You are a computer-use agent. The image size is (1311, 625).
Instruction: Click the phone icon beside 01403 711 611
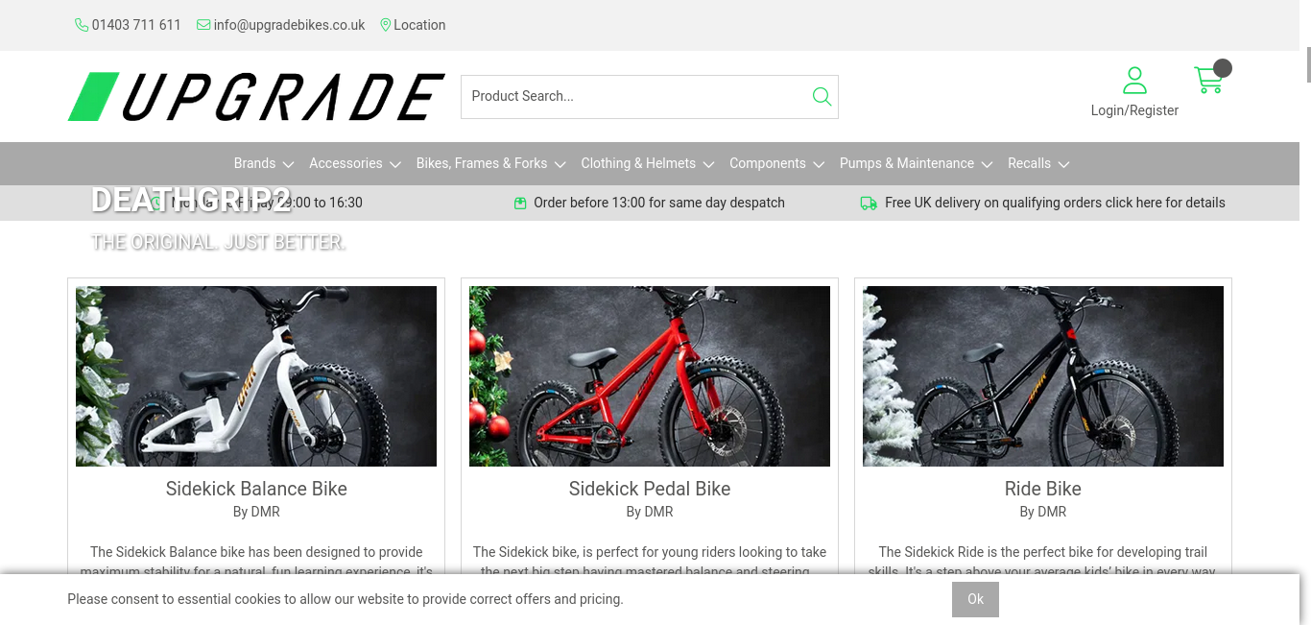click(82, 25)
